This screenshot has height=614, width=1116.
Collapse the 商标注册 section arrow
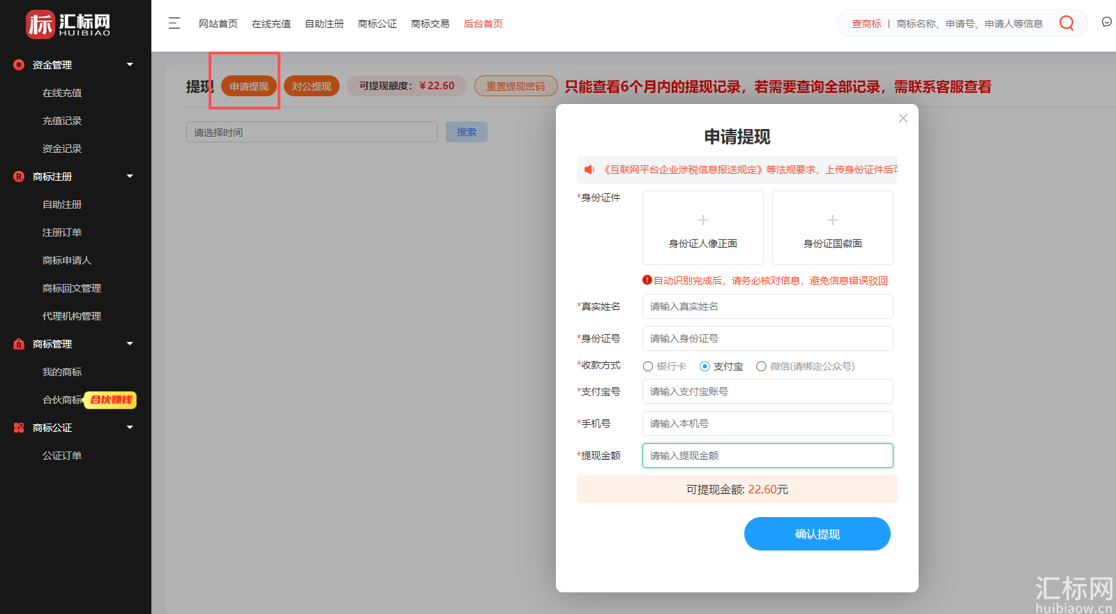(130, 177)
